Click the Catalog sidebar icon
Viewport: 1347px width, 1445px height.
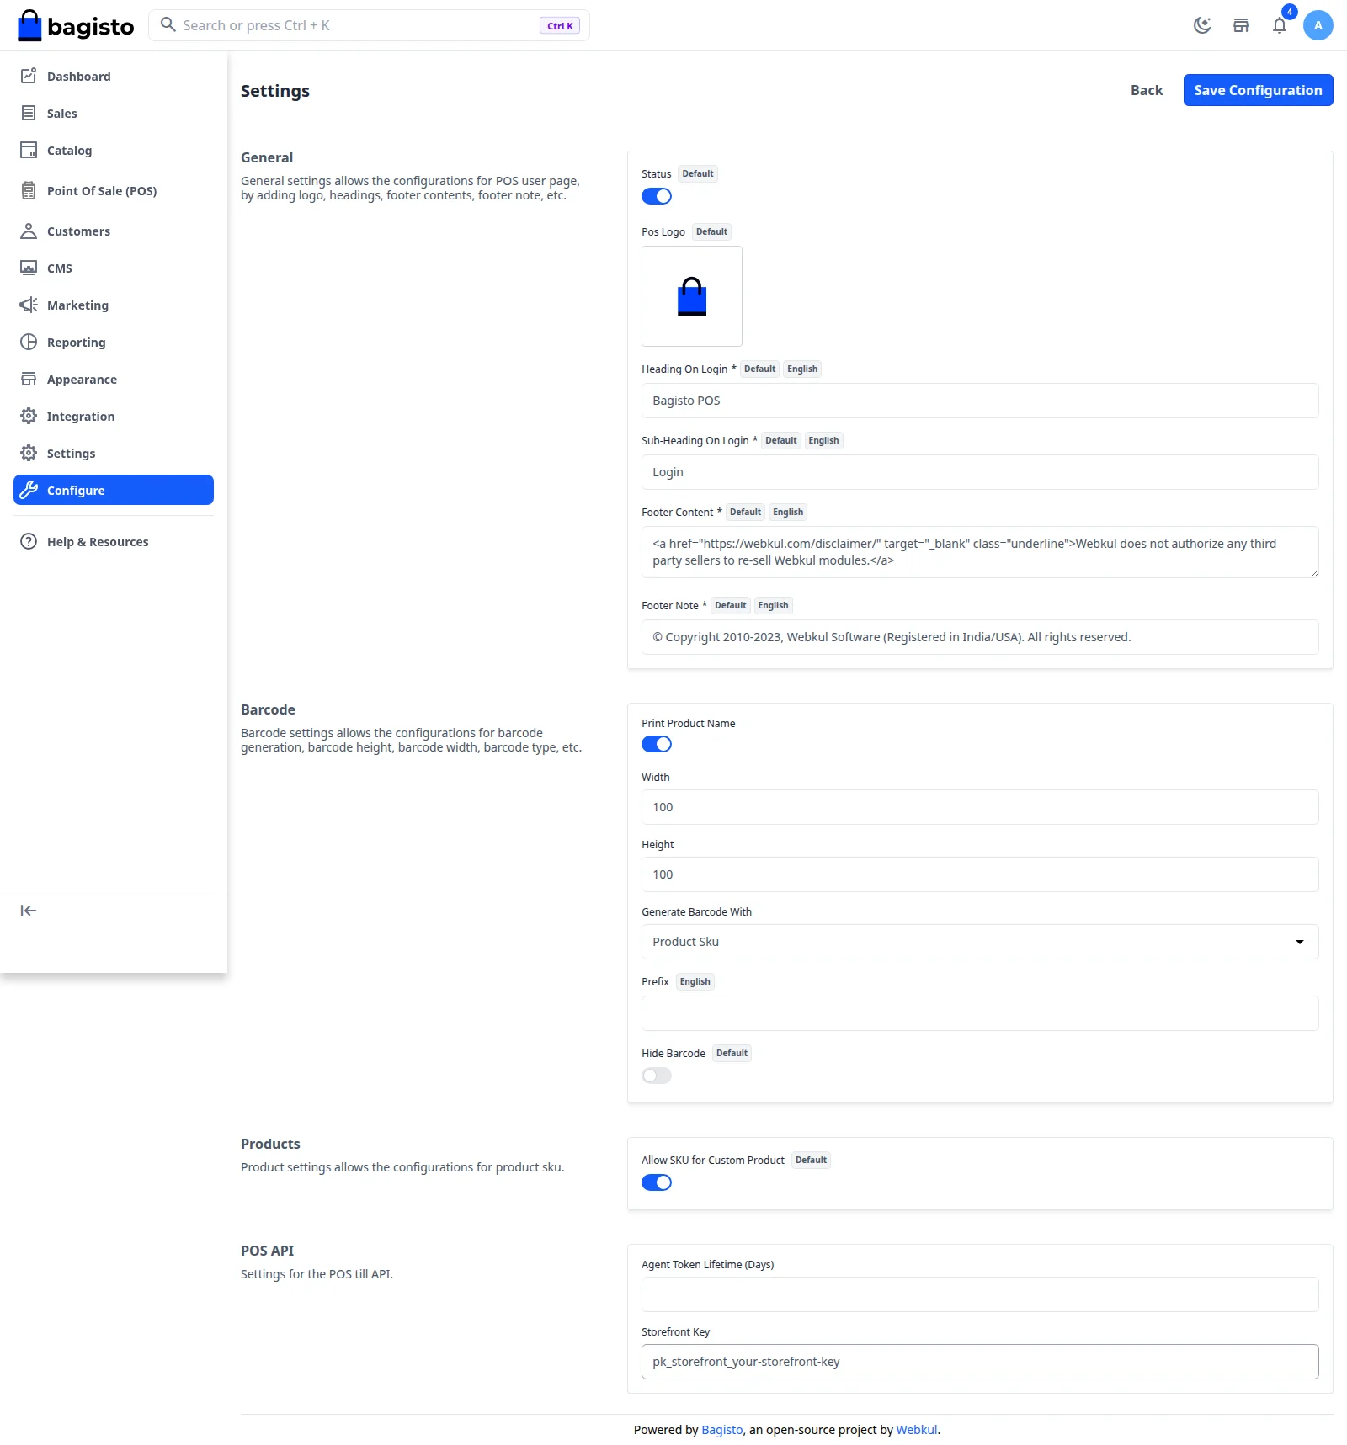(x=29, y=150)
